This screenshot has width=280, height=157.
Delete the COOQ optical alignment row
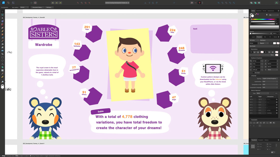click(x=277, y=113)
